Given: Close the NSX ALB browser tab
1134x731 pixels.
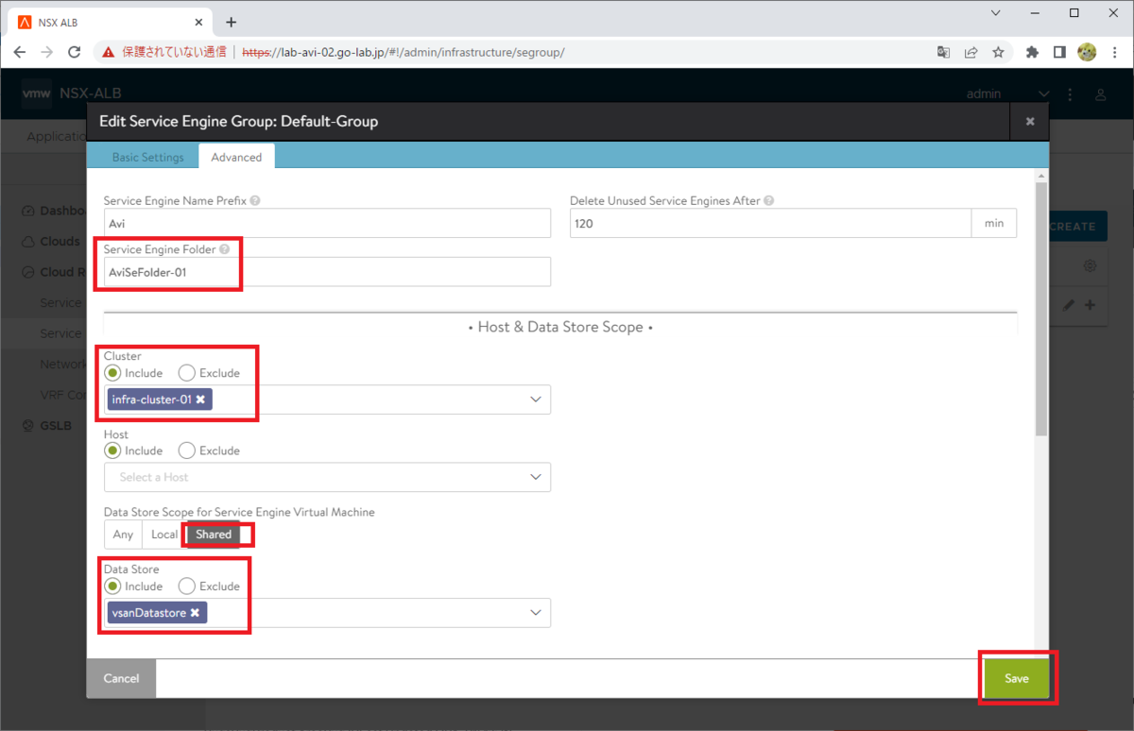Looking at the screenshot, I should click(x=198, y=22).
